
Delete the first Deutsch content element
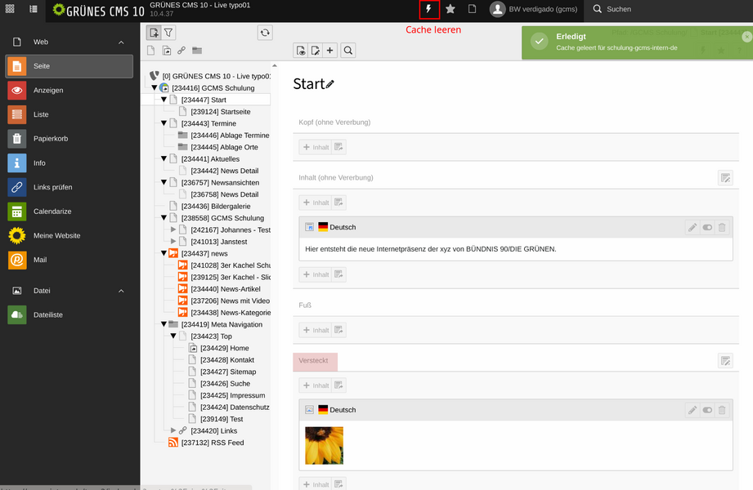(x=722, y=228)
